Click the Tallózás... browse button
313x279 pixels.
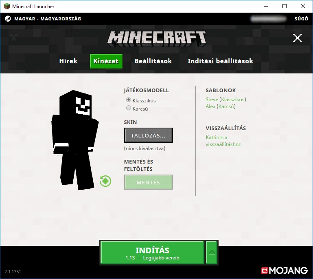148,135
